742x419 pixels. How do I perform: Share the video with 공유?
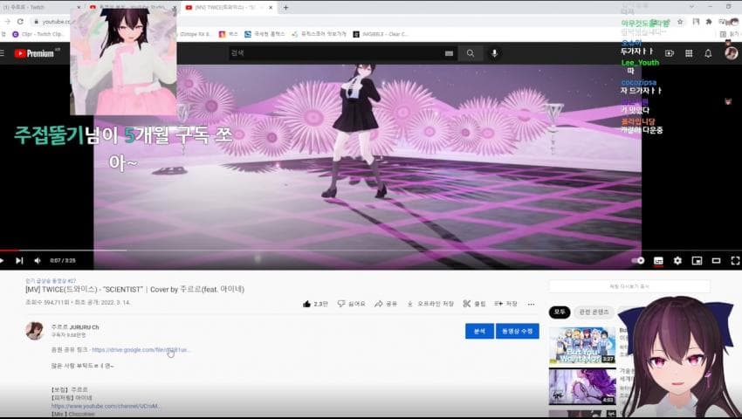tap(386, 304)
